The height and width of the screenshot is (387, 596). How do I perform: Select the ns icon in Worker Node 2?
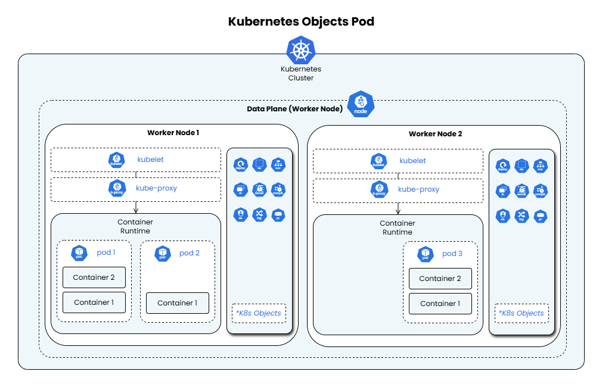[x=521, y=166]
